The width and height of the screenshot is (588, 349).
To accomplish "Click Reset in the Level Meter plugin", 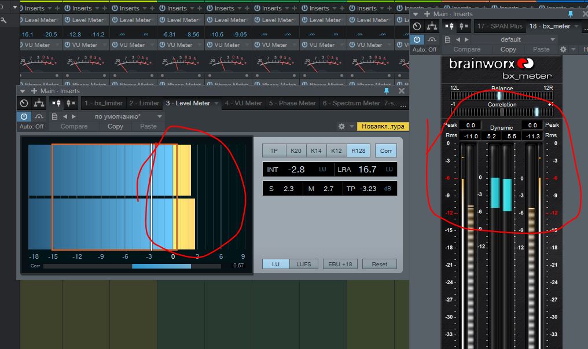I will click(x=380, y=264).
